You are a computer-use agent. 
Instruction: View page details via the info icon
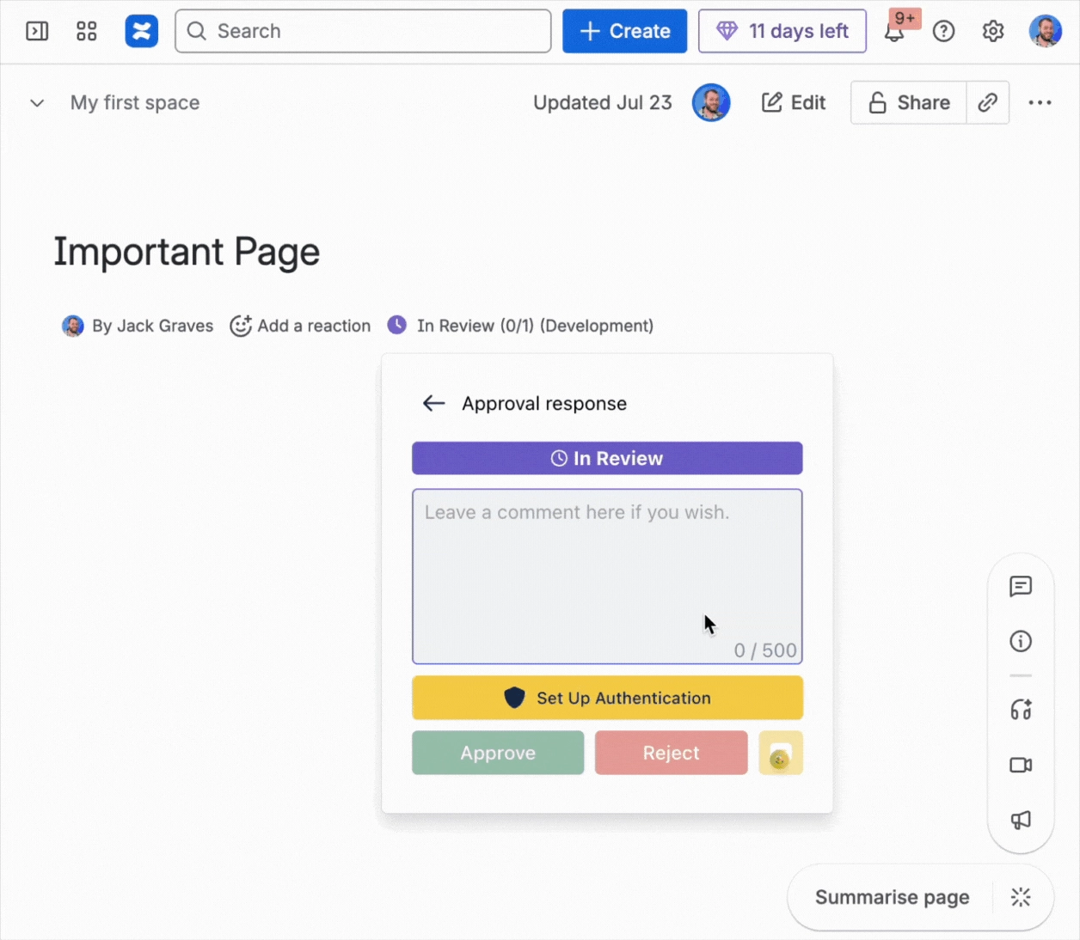(x=1021, y=641)
